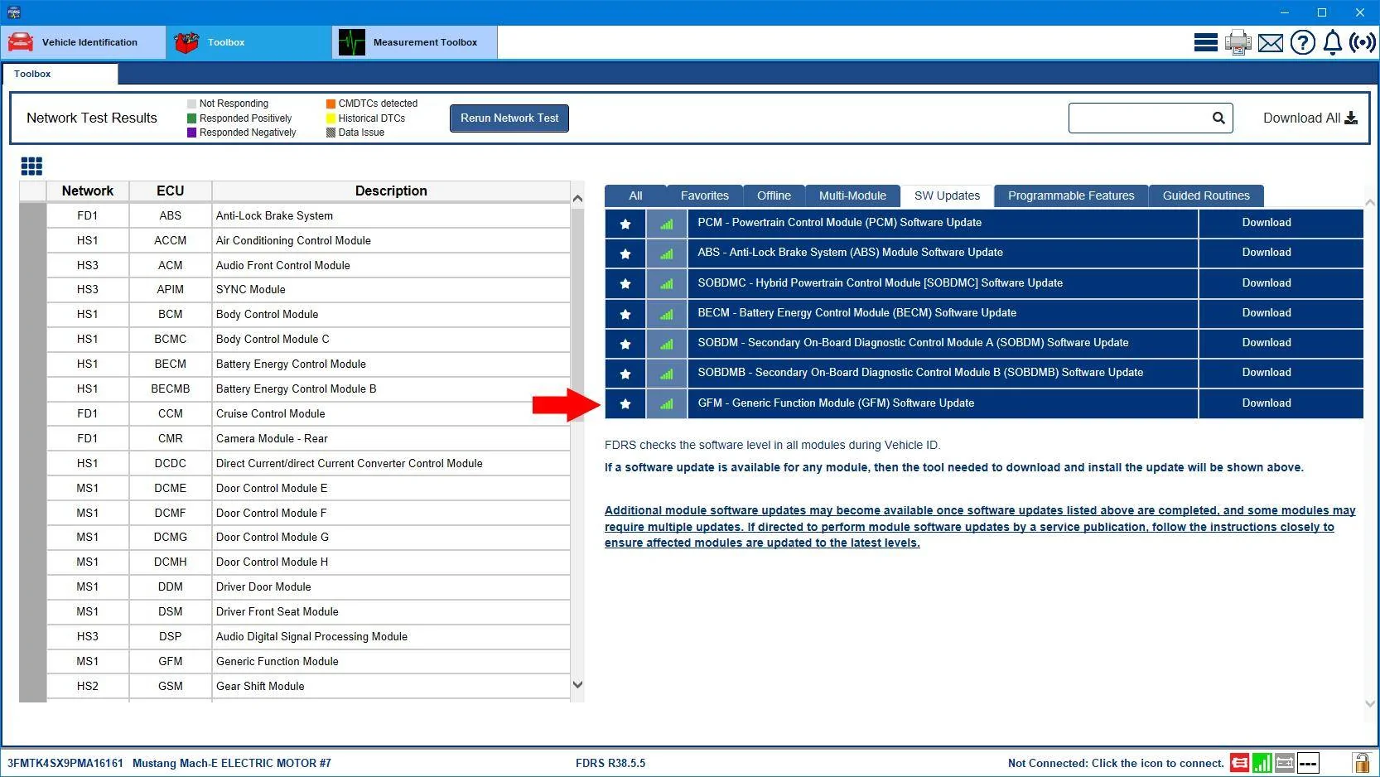Image resolution: width=1380 pixels, height=777 pixels.
Task: Click the search magnifier icon
Action: (x=1218, y=118)
